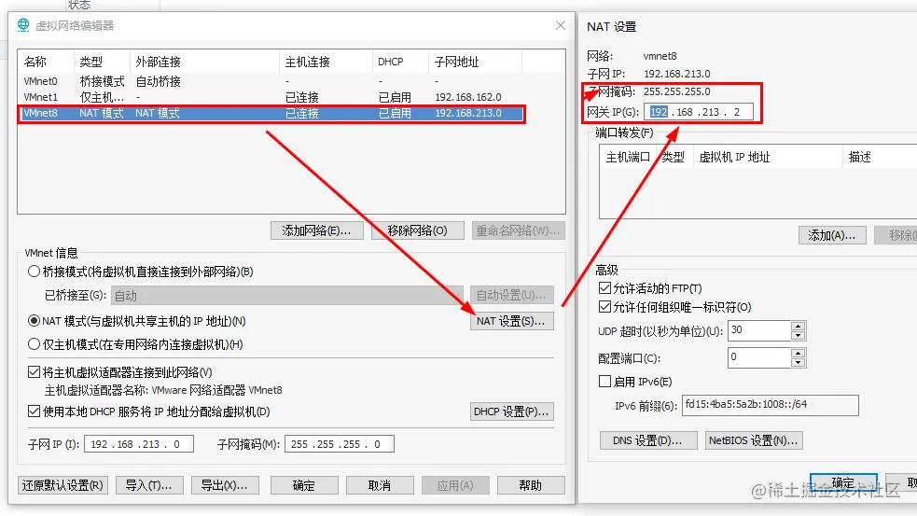Viewport: 917px width, 516px height.
Task: Select the VMnet8 NAT network row
Action: click(272, 114)
